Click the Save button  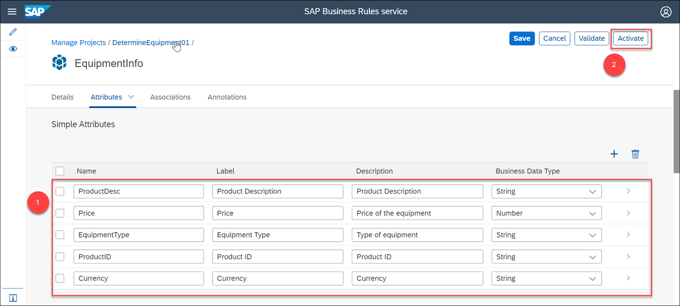click(522, 38)
